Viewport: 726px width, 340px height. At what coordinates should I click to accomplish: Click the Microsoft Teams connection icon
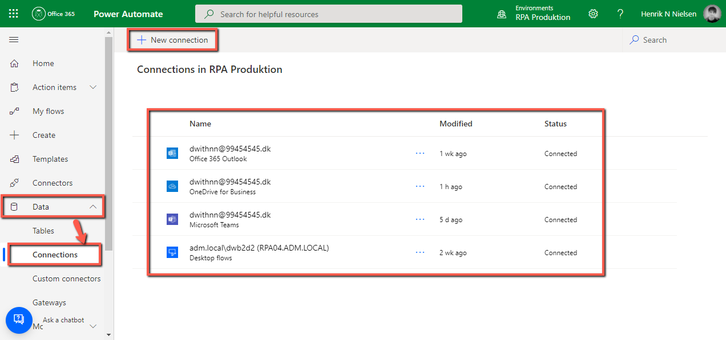[172, 220]
